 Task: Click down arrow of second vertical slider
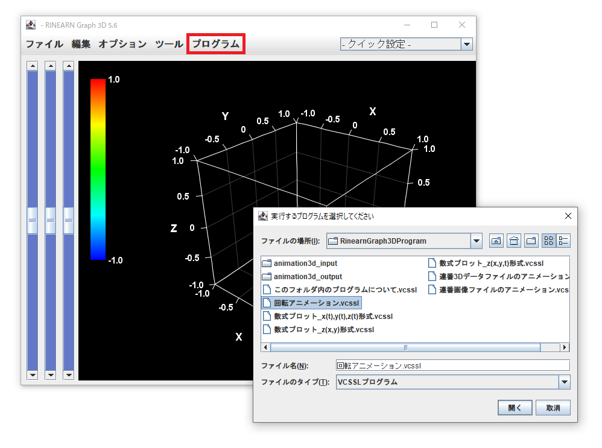pos(51,375)
